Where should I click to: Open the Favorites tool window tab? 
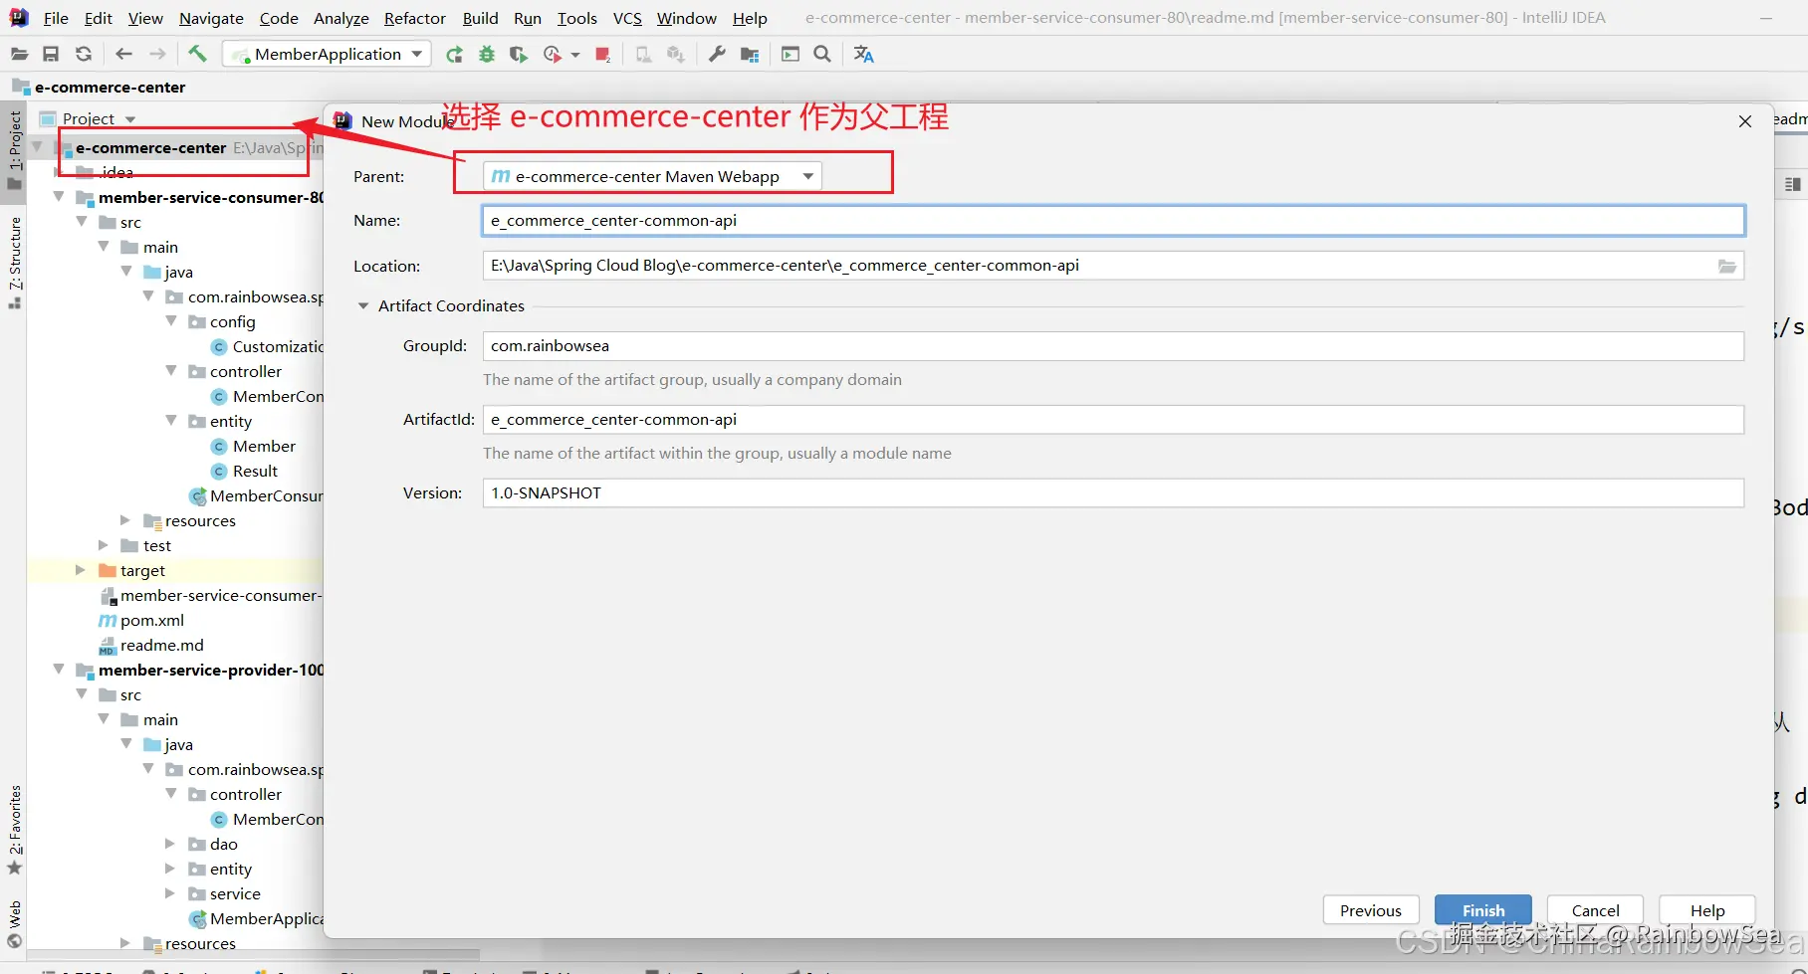(x=14, y=830)
